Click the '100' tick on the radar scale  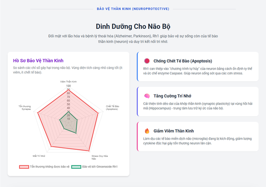point(68,86)
